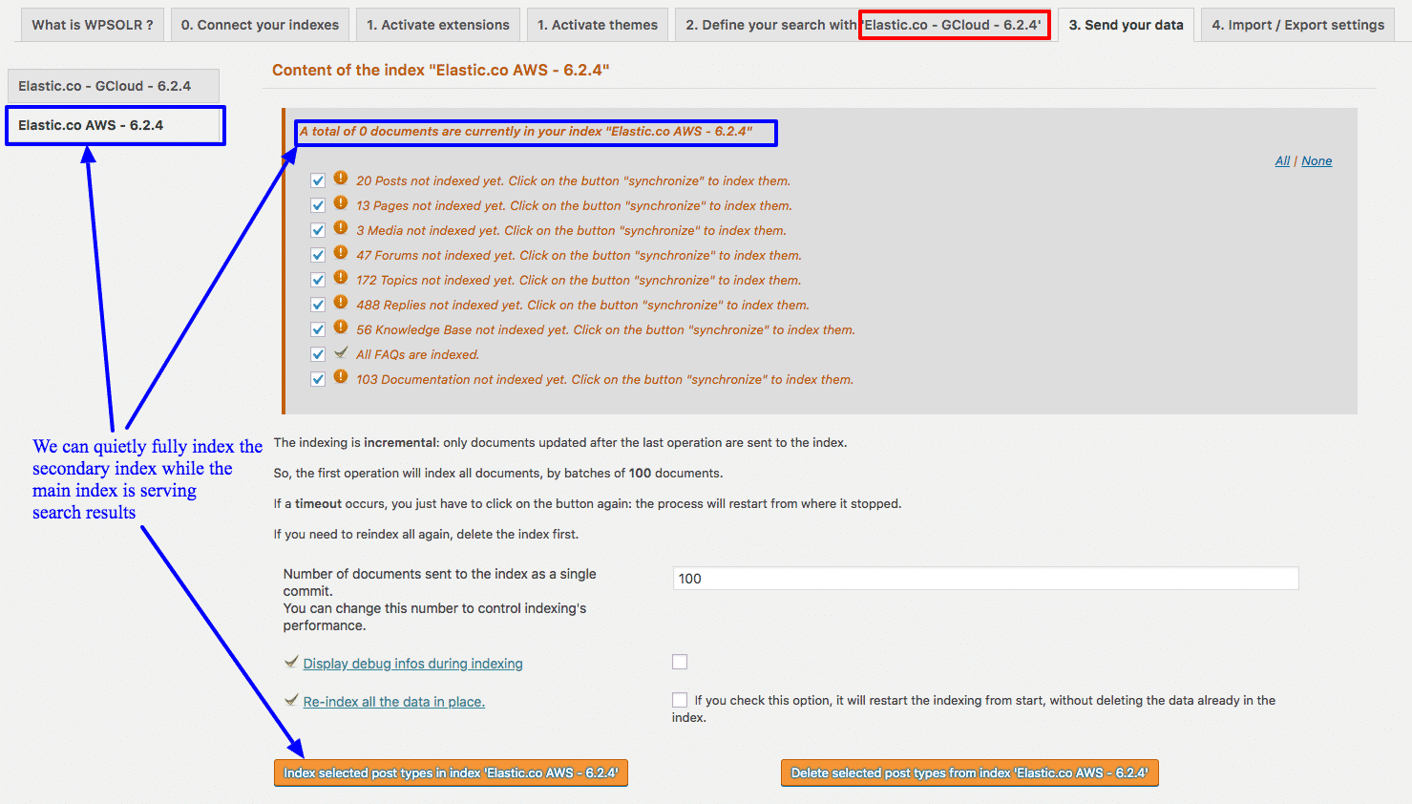Click warning icon beside 172 Topics

[341, 277]
